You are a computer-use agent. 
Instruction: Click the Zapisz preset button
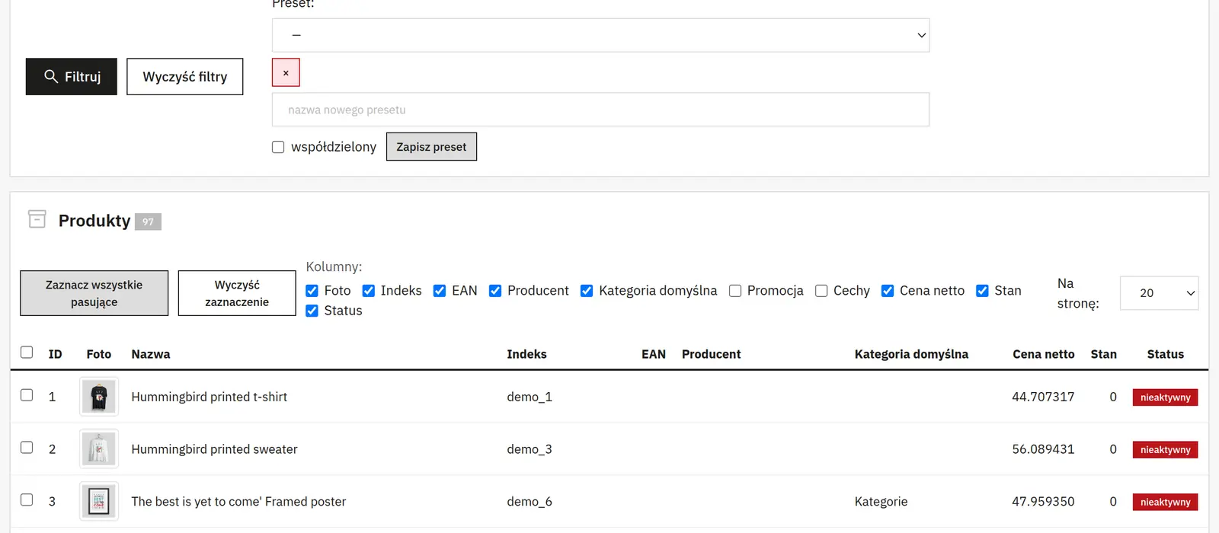coord(431,147)
